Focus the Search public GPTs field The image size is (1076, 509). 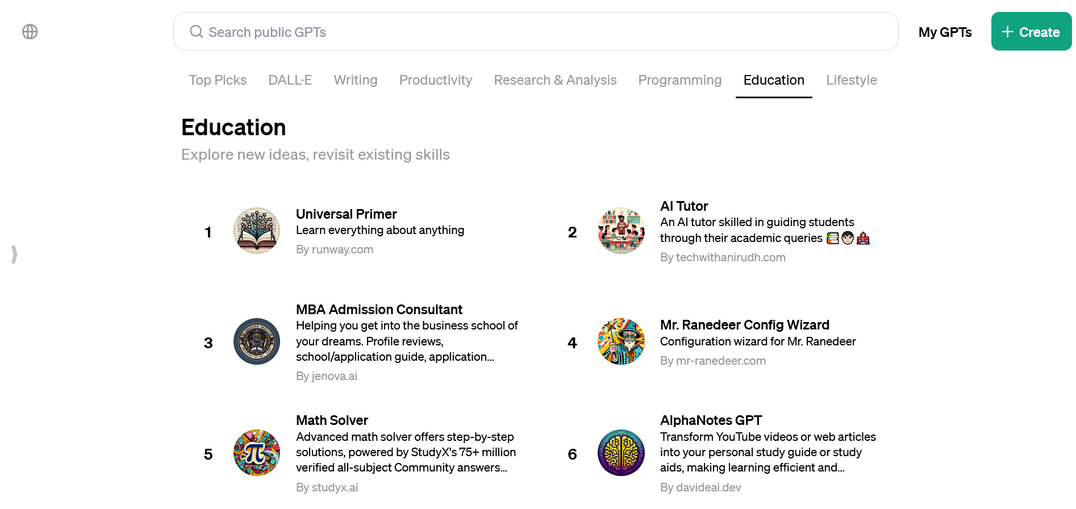pyautogui.click(x=536, y=32)
